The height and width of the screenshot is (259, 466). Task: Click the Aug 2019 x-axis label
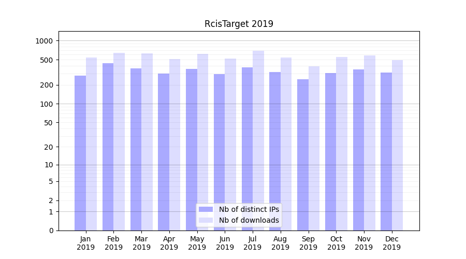pyautogui.click(x=281, y=243)
